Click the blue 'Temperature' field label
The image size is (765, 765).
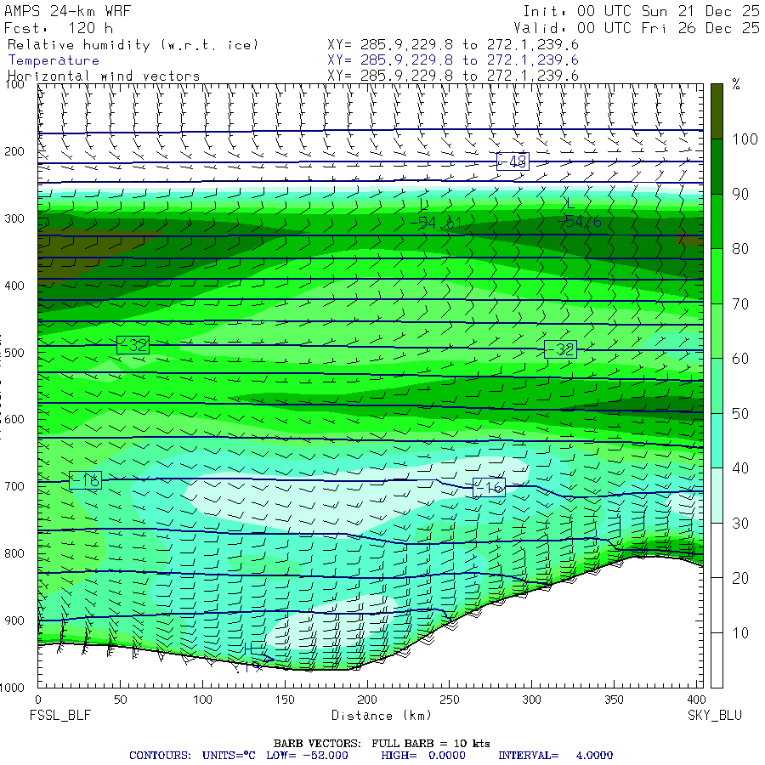pos(54,60)
